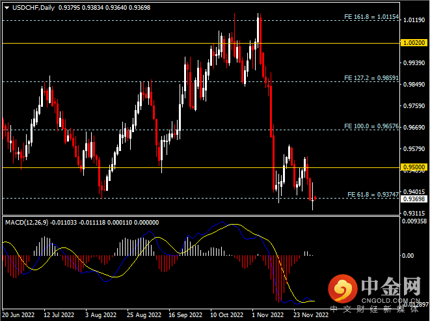Viewport: 430px width, 321px height.
Task: Click the 1.01190 price axis value
Action: click(x=412, y=20)
